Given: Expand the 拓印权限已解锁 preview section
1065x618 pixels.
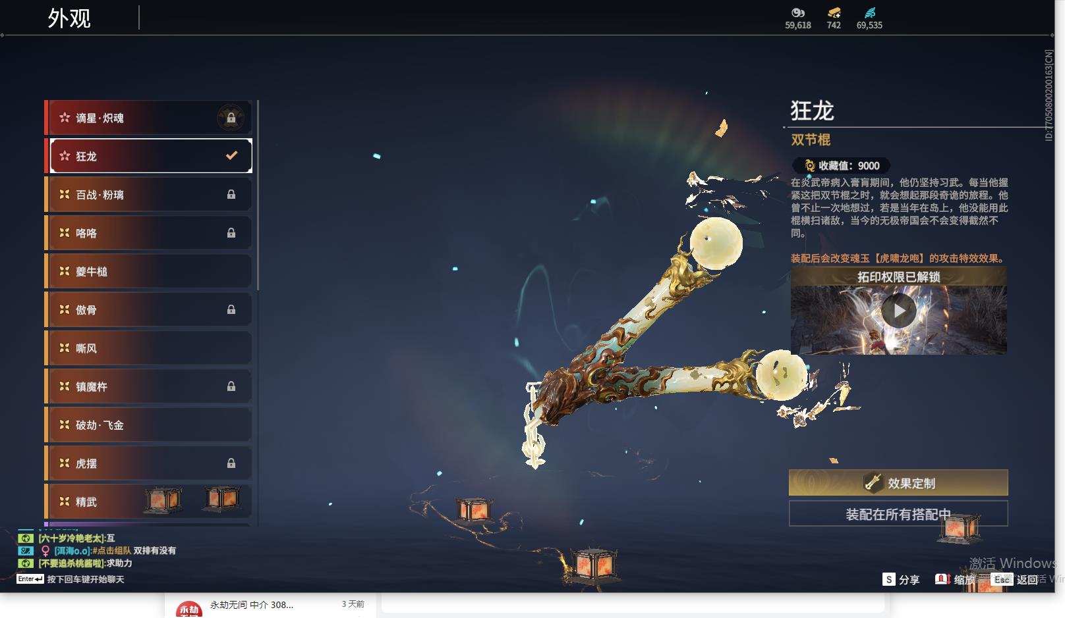Looking at the screenshot, I should 898,277.
